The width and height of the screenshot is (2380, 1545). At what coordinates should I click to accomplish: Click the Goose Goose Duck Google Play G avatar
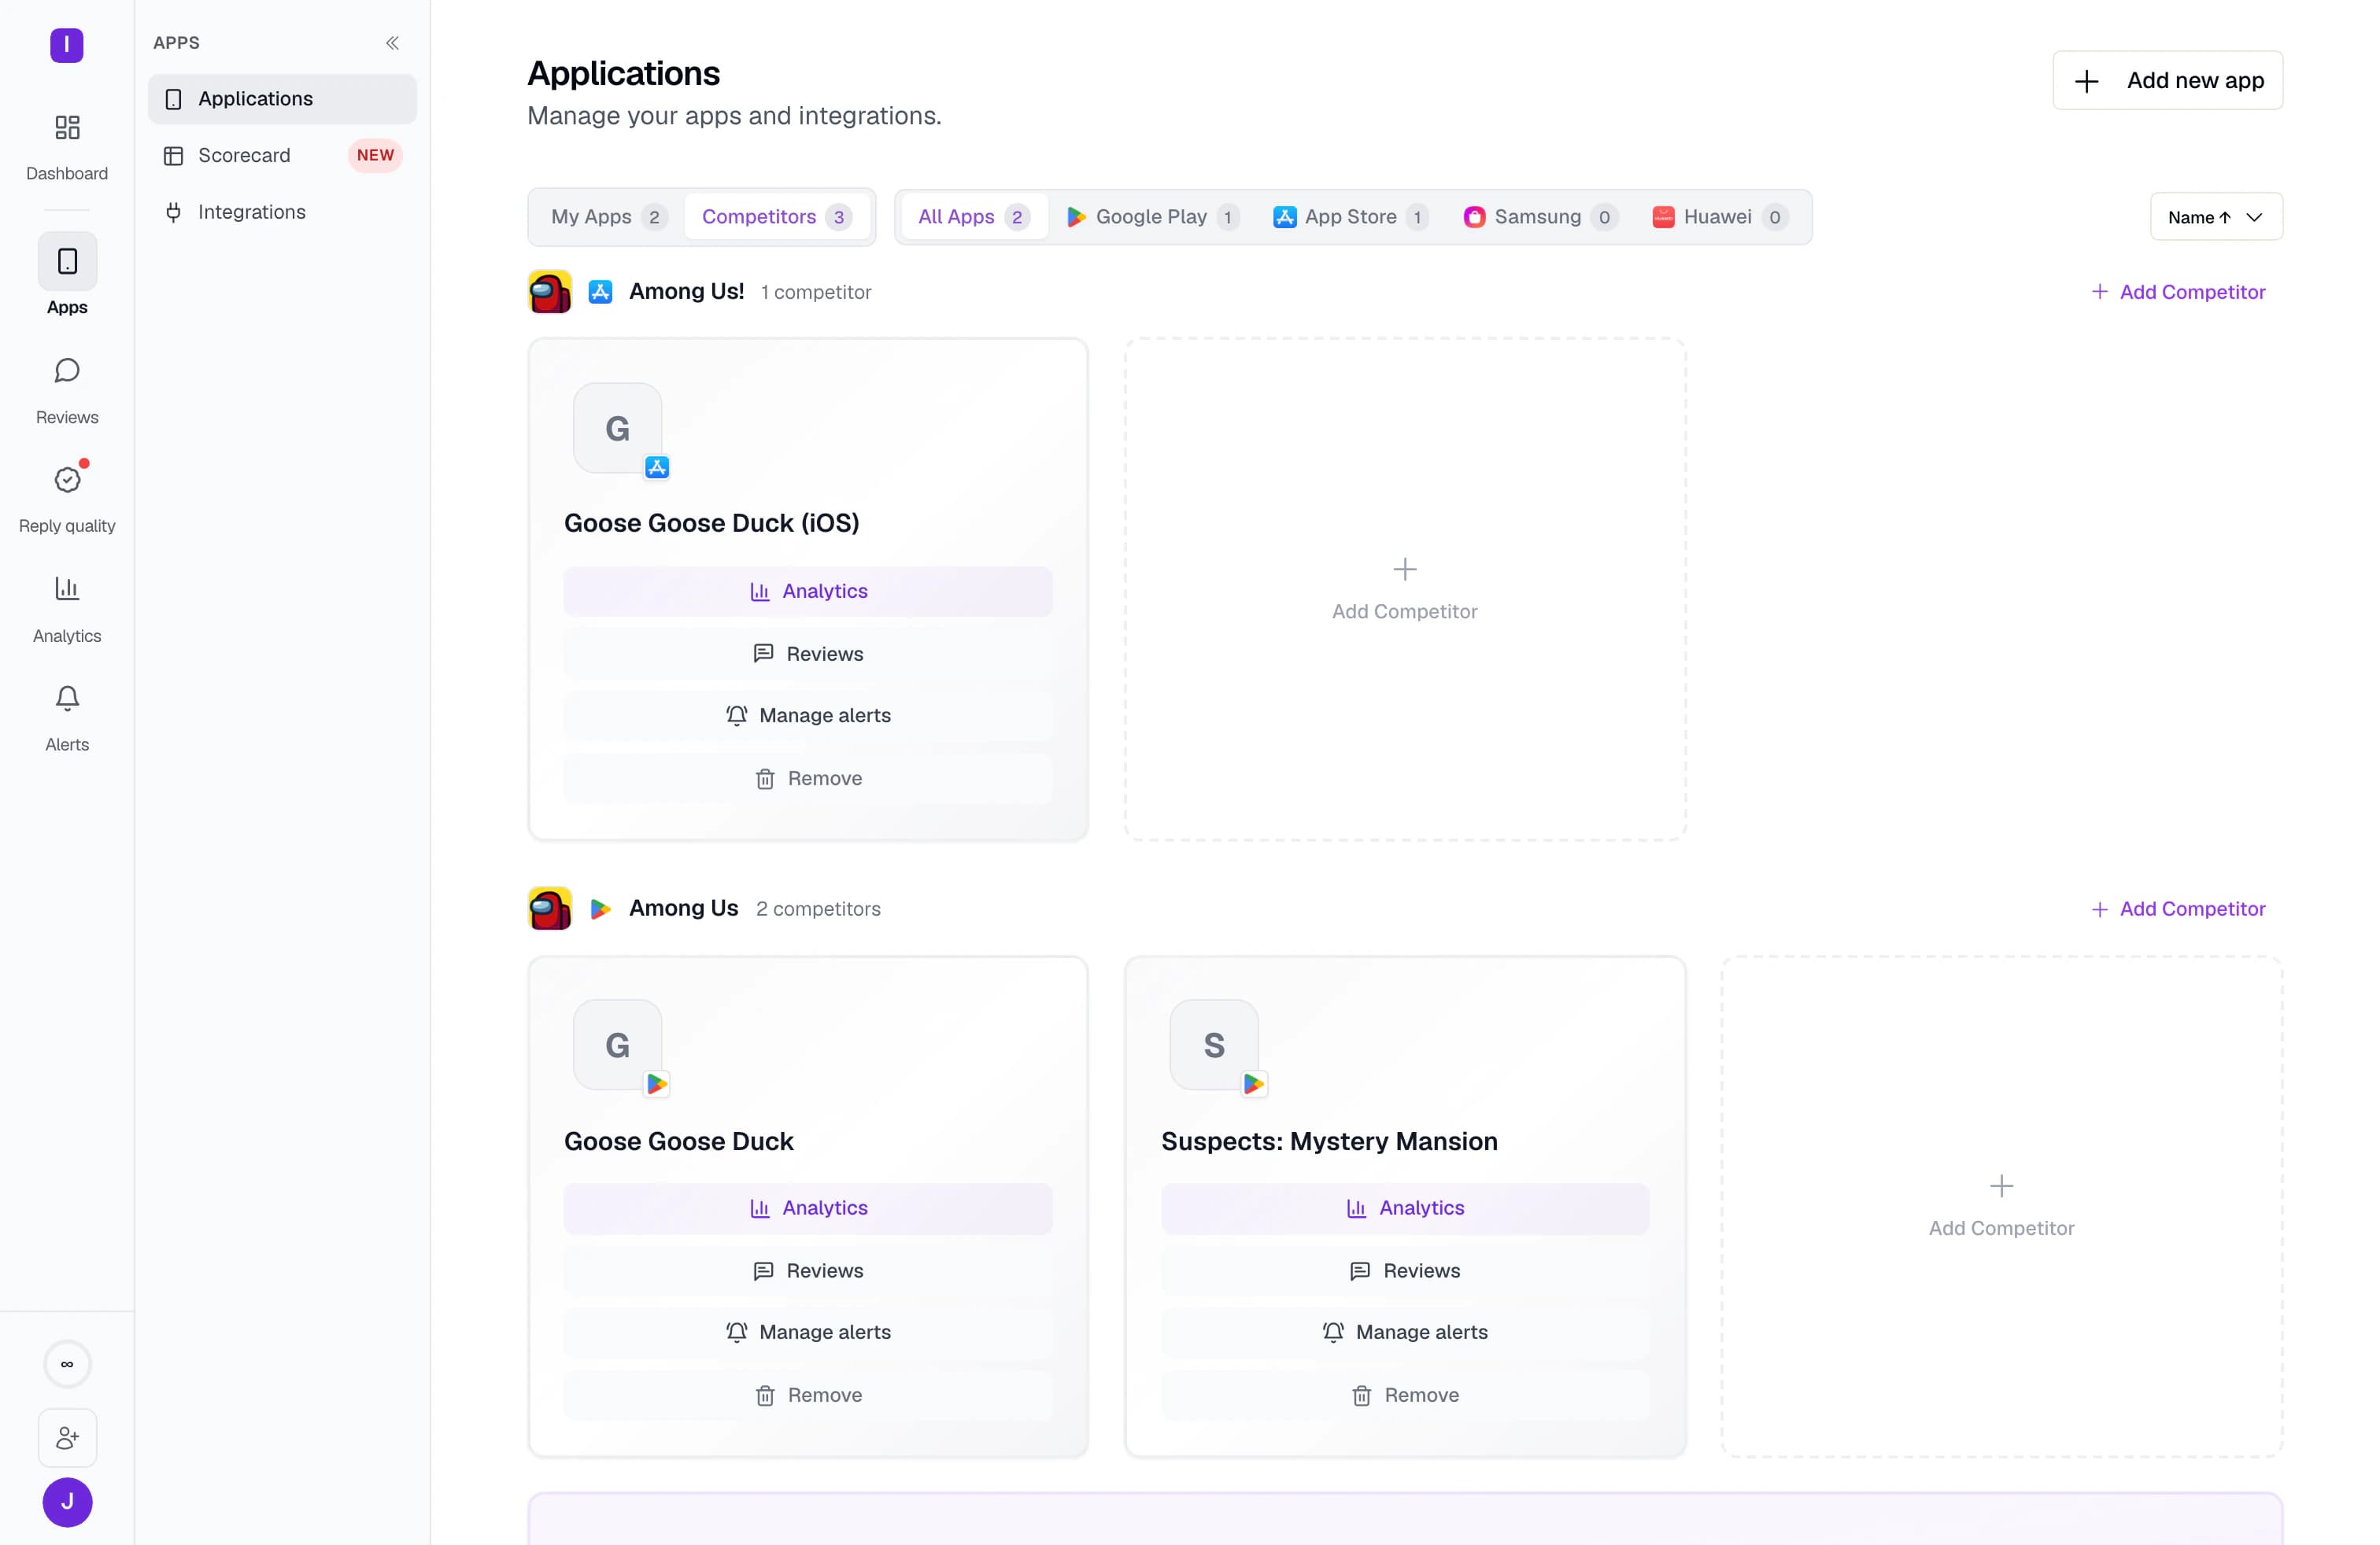click(x=617, y=1045)
